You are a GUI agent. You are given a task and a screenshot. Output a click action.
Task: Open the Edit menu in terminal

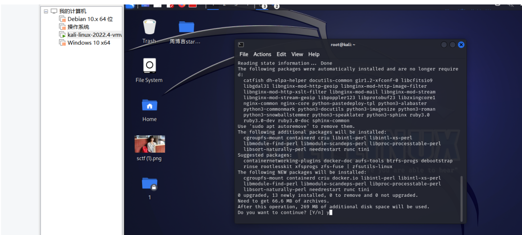pyautogui.click(x=281, y=55)
